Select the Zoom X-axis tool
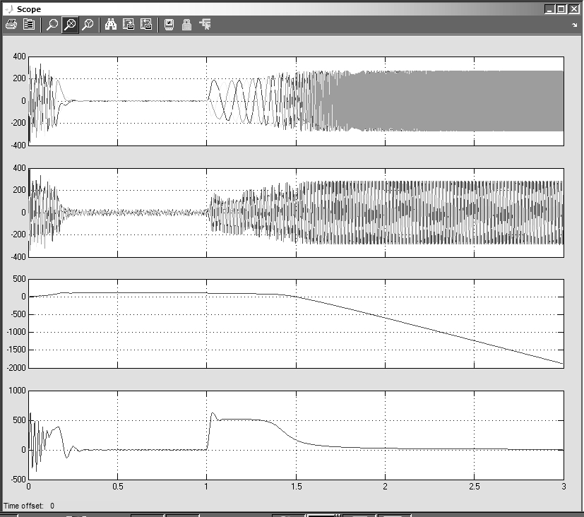584x517 pixels. [70, 25]
